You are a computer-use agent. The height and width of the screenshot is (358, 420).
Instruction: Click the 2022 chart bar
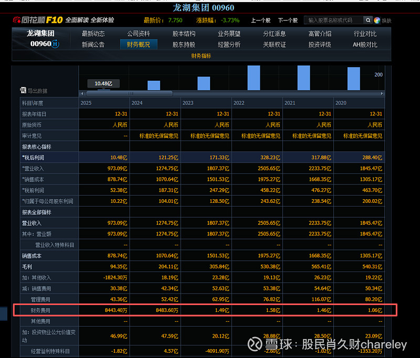click(254, 78)
